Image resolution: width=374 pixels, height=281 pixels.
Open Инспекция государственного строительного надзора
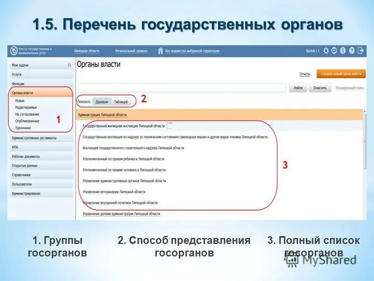tap(133, 148)
